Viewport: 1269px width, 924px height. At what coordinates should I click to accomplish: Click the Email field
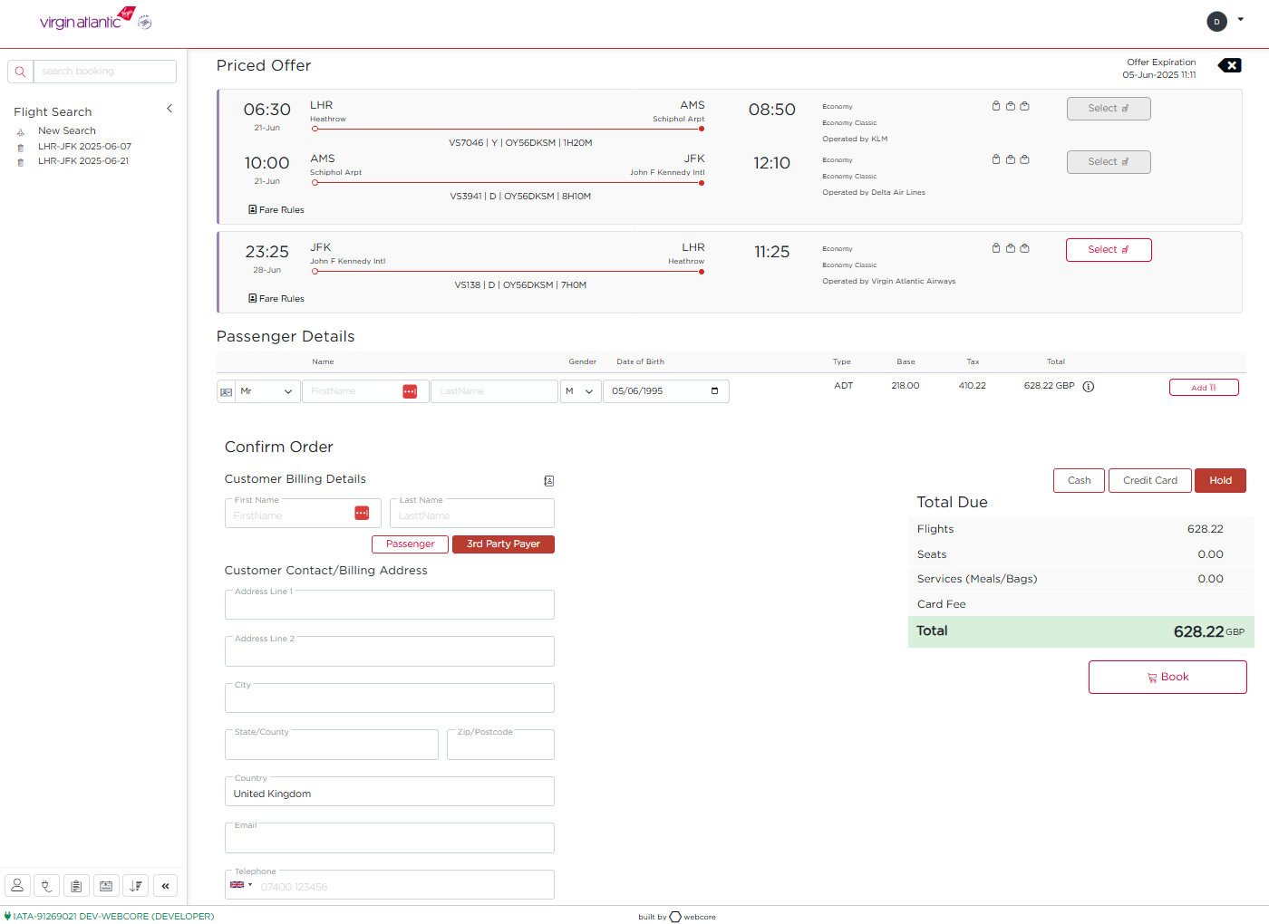tap(390, 839)
